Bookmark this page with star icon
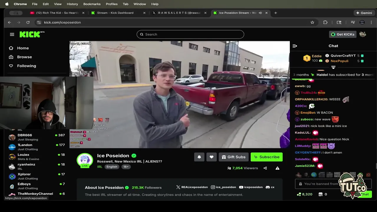 tap(312, 22)
